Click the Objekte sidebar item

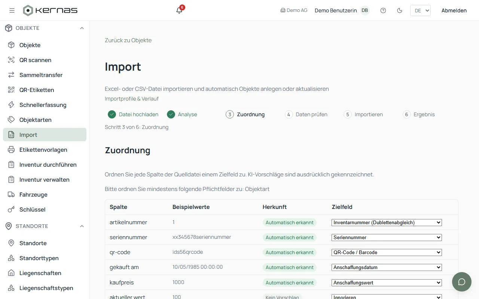[45, 45]
